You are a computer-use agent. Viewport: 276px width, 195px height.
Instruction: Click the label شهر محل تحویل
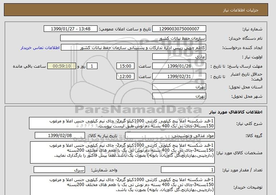click(x=247, y=96)
